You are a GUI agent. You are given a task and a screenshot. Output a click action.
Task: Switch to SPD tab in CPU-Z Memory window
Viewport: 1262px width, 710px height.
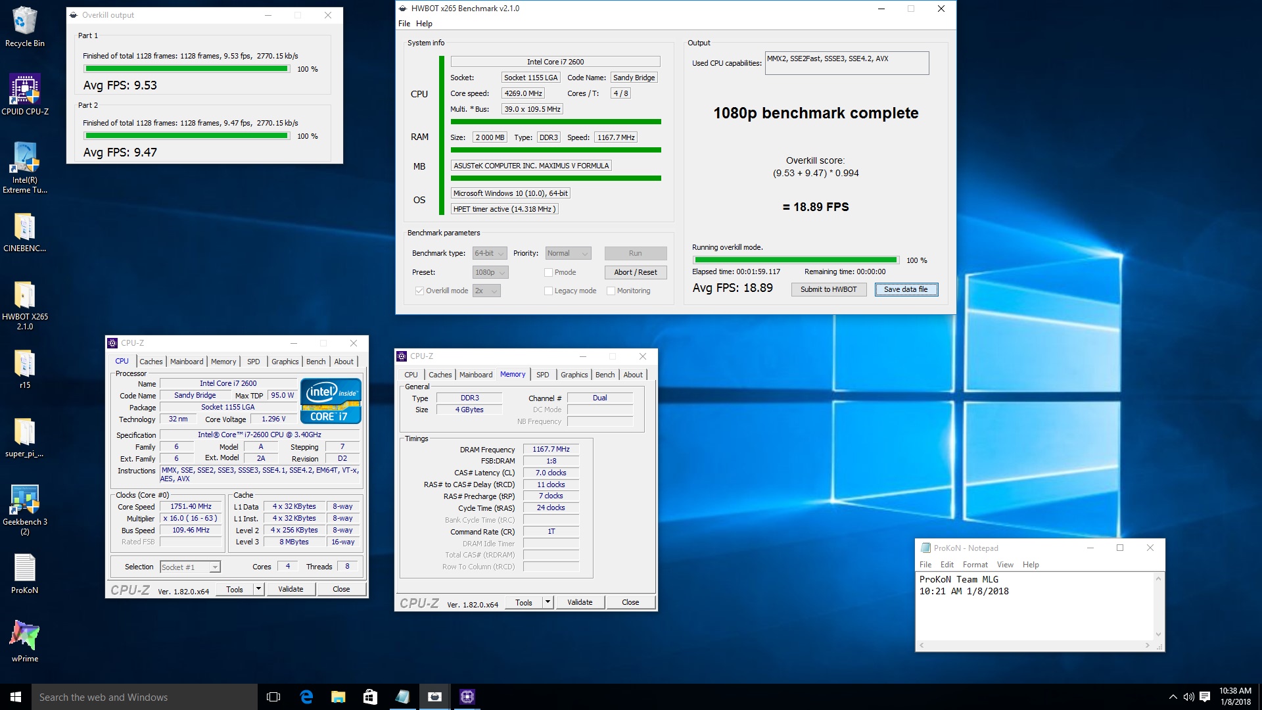point(542,375)
